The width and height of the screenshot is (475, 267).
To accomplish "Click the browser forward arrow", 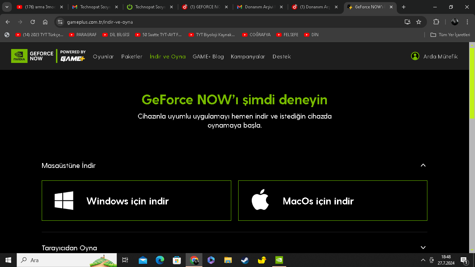I will point(20,22).
